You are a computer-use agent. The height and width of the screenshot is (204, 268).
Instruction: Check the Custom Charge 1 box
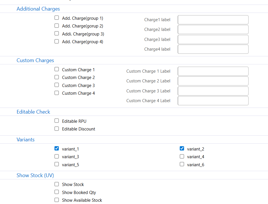[57, 69]
